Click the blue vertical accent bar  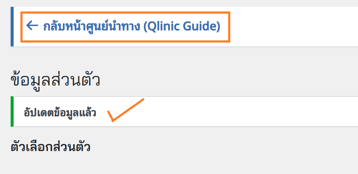pyautogui.click(x=12, y=26)
